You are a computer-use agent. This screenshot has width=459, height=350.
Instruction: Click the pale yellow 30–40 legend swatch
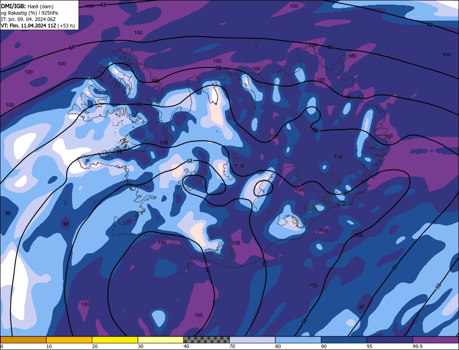161,339
